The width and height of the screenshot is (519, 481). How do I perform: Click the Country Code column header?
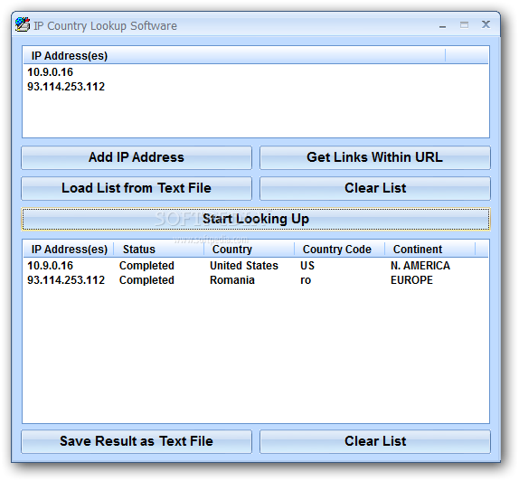[339, 250]
